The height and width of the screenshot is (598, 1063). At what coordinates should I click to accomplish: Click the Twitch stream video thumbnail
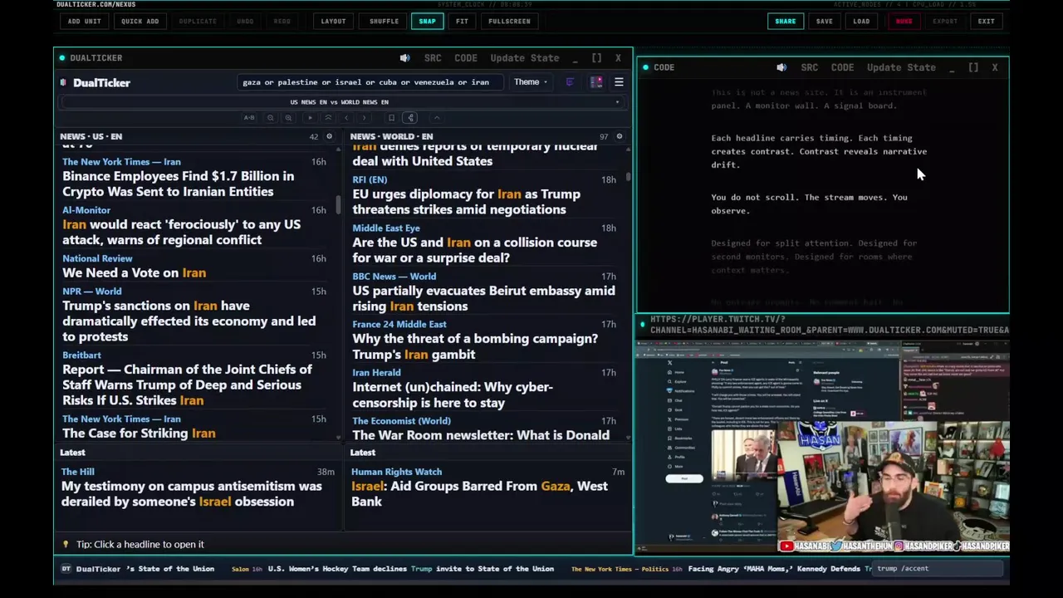(x=822, y=448)
